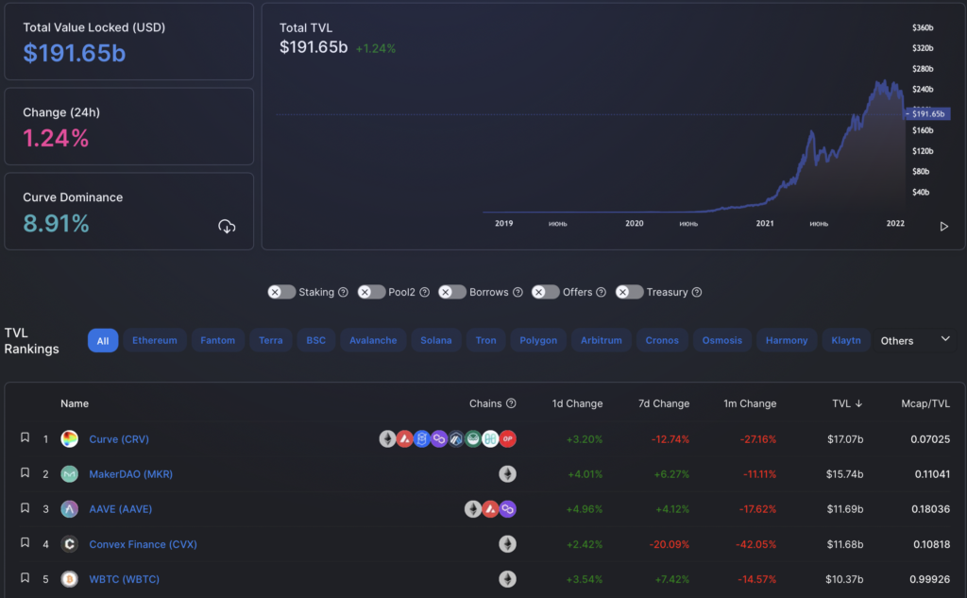967x598 pixels.
Task: Bookmark AAVE using its row bookmark icon
Action: click(x=25, y=509)
